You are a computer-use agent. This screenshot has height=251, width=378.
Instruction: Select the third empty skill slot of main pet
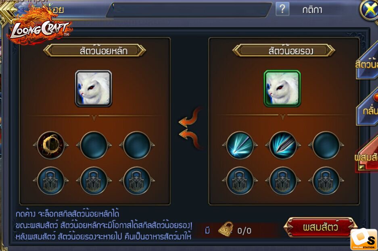click(137, 145)
